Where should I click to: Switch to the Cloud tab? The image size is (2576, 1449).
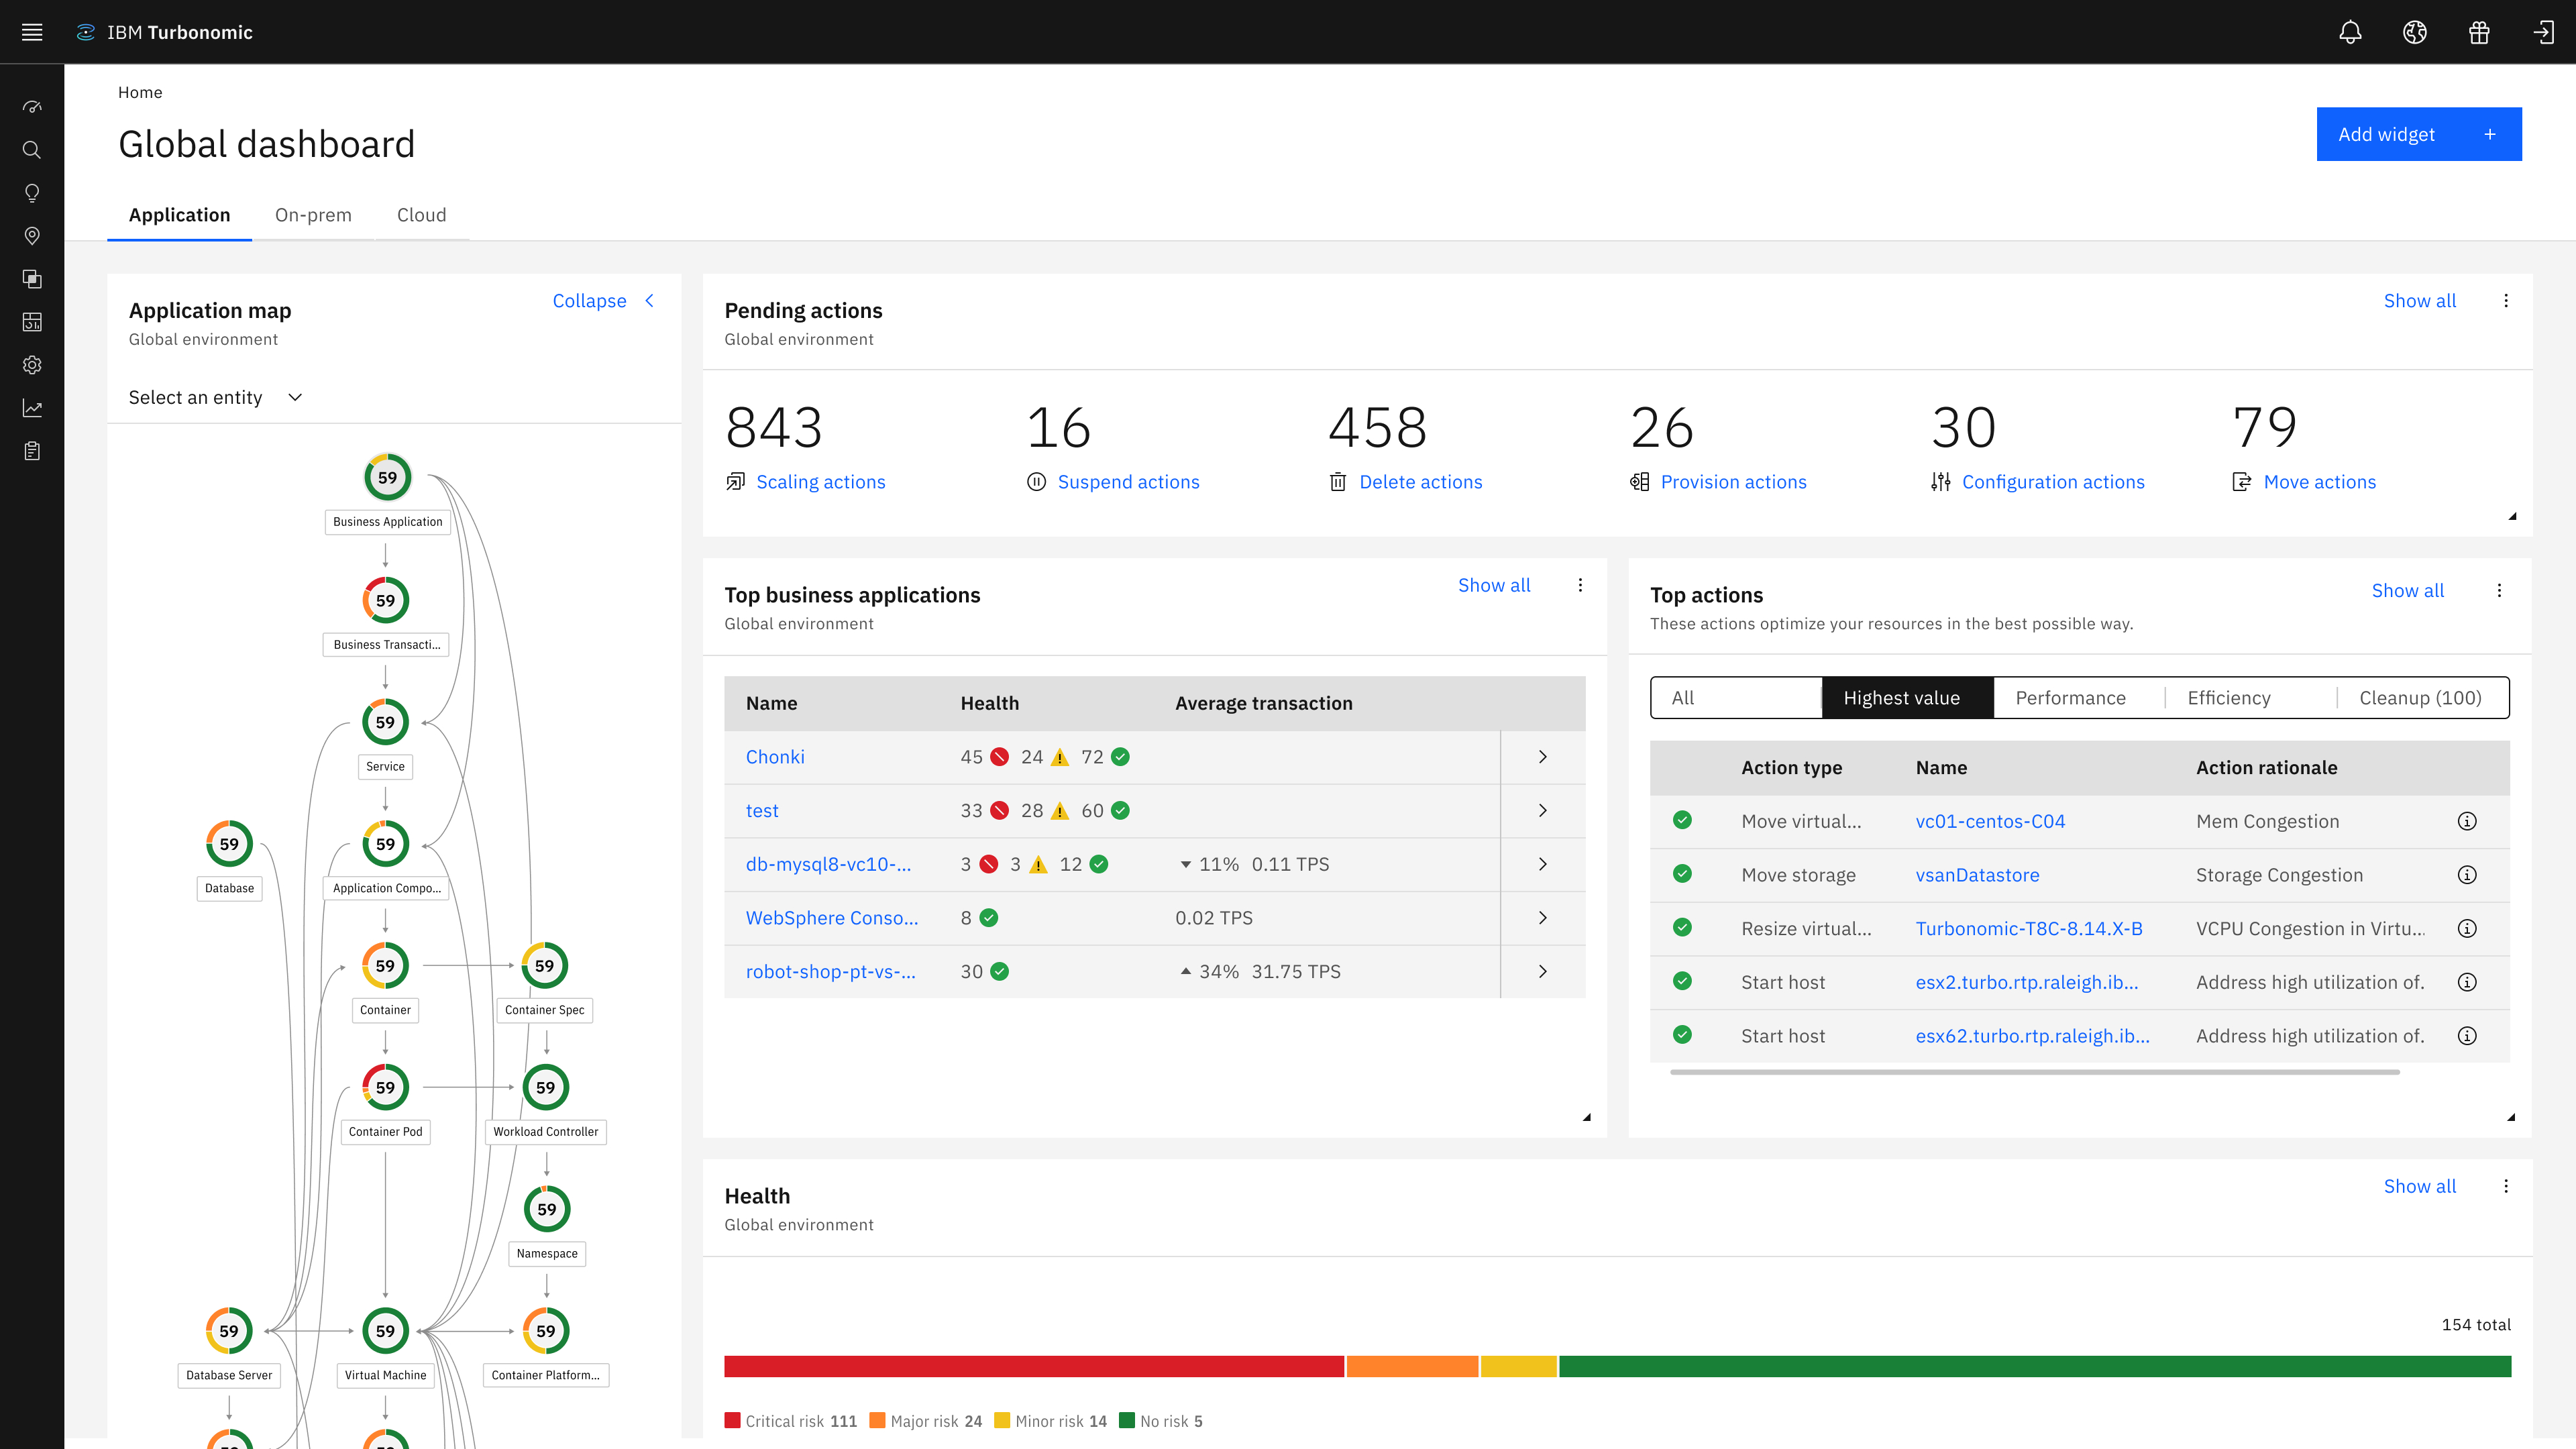pos(421,215)
